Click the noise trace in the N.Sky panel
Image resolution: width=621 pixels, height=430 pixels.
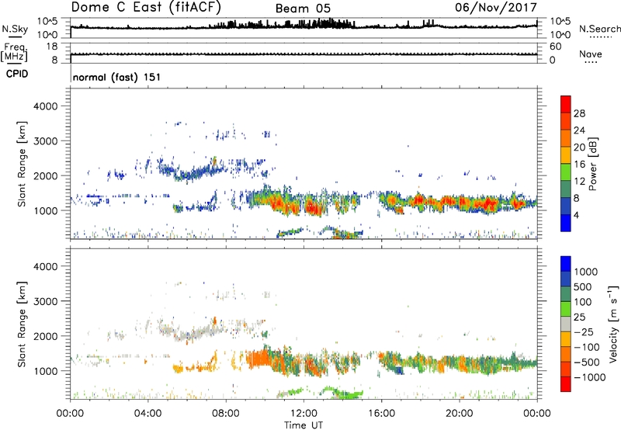[304, 26]
